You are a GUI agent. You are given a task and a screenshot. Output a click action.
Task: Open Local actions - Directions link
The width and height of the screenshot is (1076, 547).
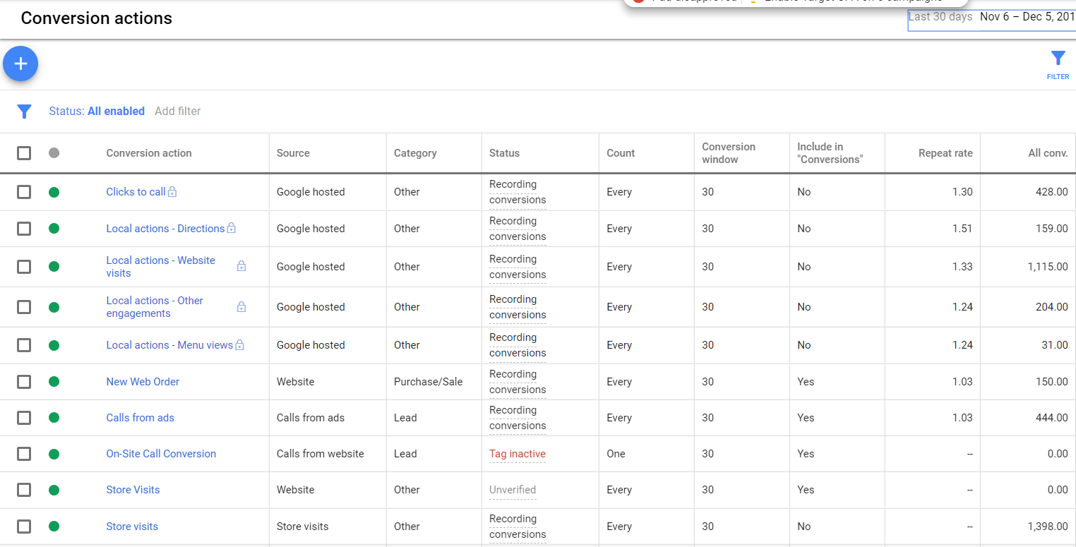165,229
